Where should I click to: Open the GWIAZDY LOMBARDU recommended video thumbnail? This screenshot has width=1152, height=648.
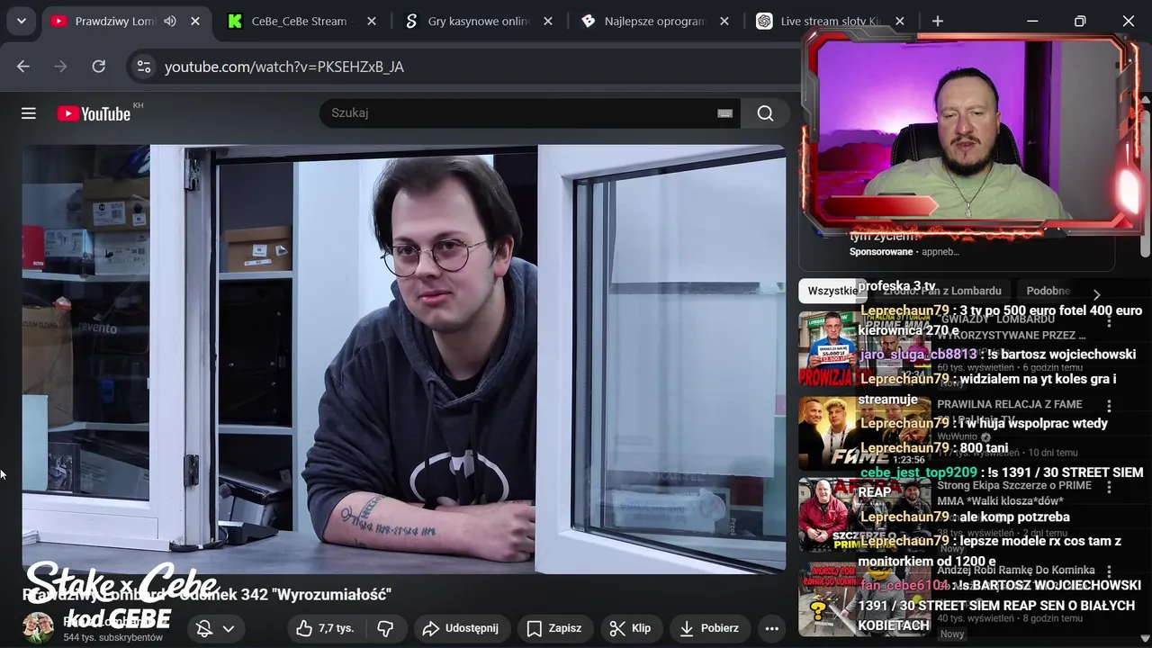[864, 348]
